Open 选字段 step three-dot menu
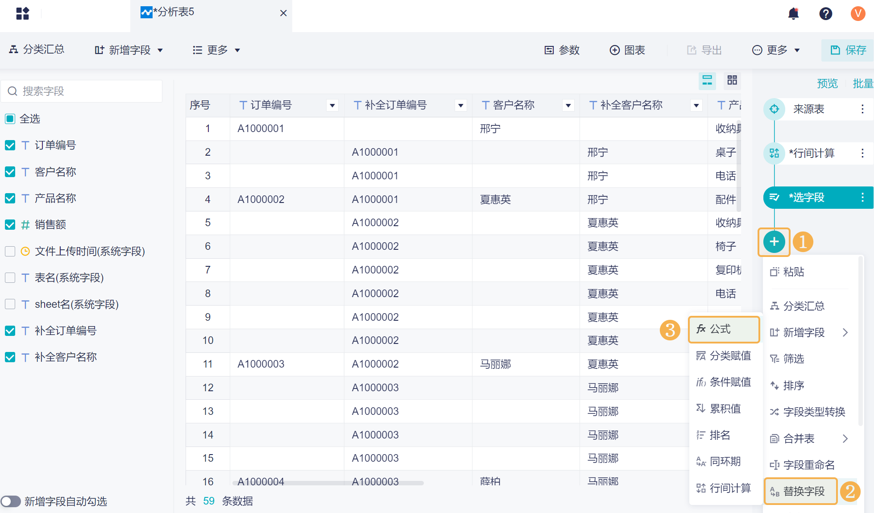Screen dimensions: 874x513 (862, 197)
